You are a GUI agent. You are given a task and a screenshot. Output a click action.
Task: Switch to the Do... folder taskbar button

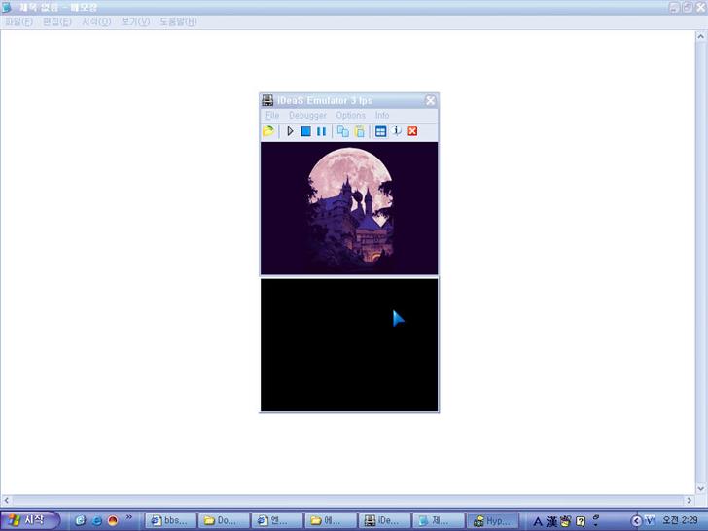click(x=224, y=520)
